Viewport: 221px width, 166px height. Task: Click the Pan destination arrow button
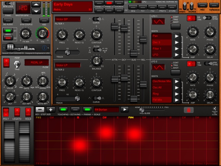click(177, 36)
